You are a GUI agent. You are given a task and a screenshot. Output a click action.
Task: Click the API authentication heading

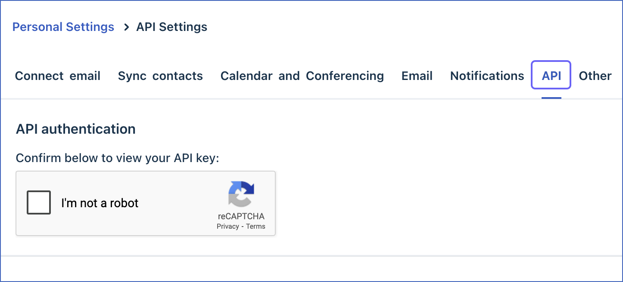[76, 129]
